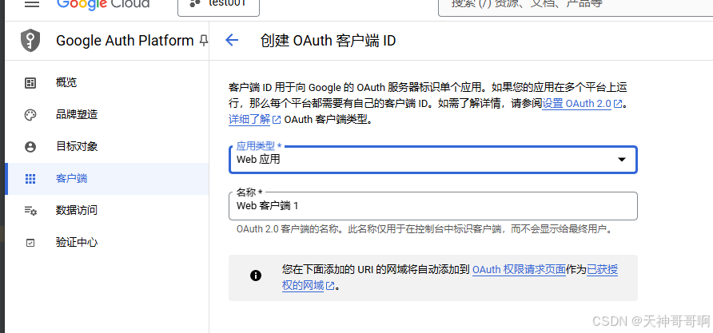Open the 数据访问 sidebar item
The height and width of the screenshot is (333, 713).
coord(107,210)
